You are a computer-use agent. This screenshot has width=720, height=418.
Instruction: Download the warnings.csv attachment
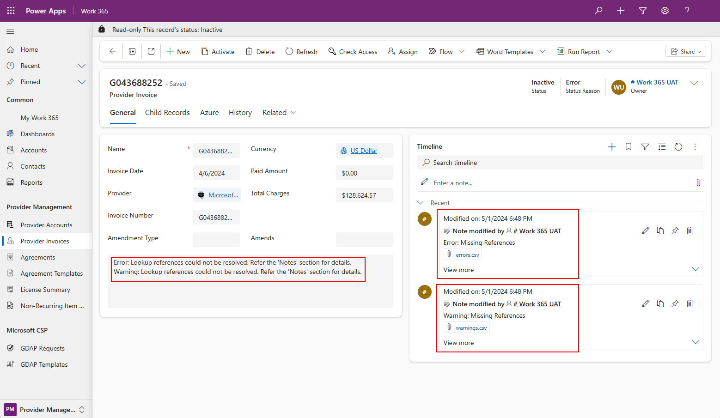[x=467, y=327]
